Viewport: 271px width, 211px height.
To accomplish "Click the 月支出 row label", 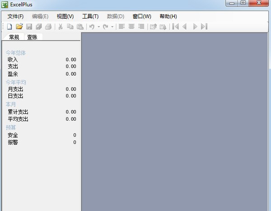I will tap(15, 89).
